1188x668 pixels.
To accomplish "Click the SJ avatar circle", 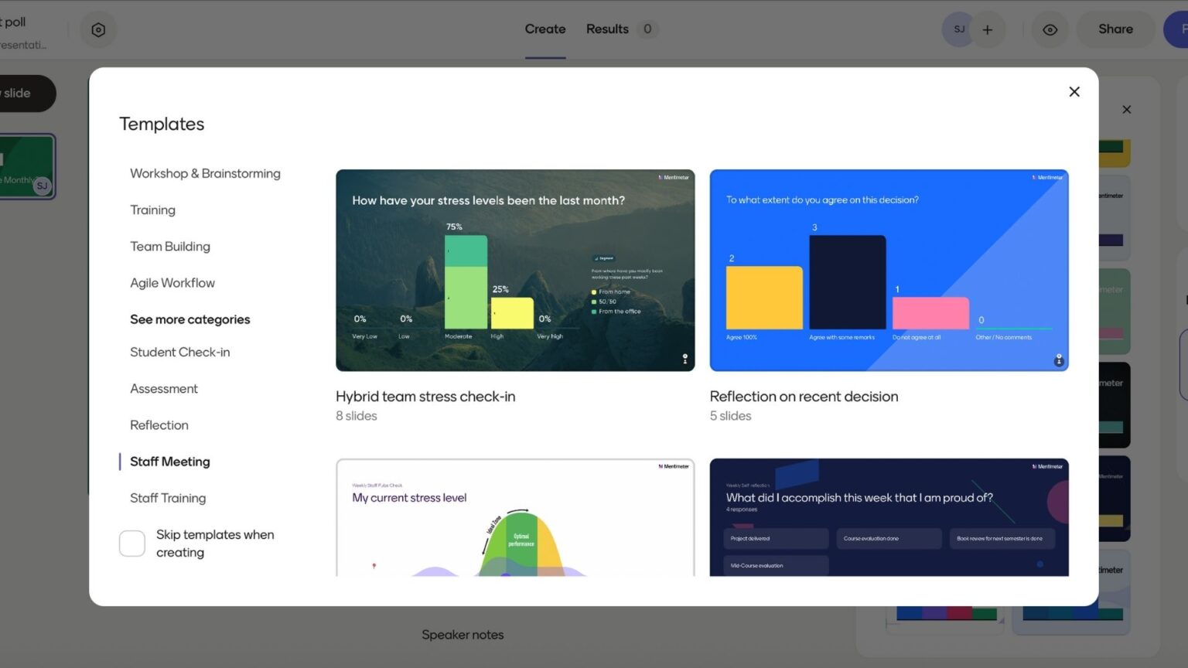I will [958, 29].
